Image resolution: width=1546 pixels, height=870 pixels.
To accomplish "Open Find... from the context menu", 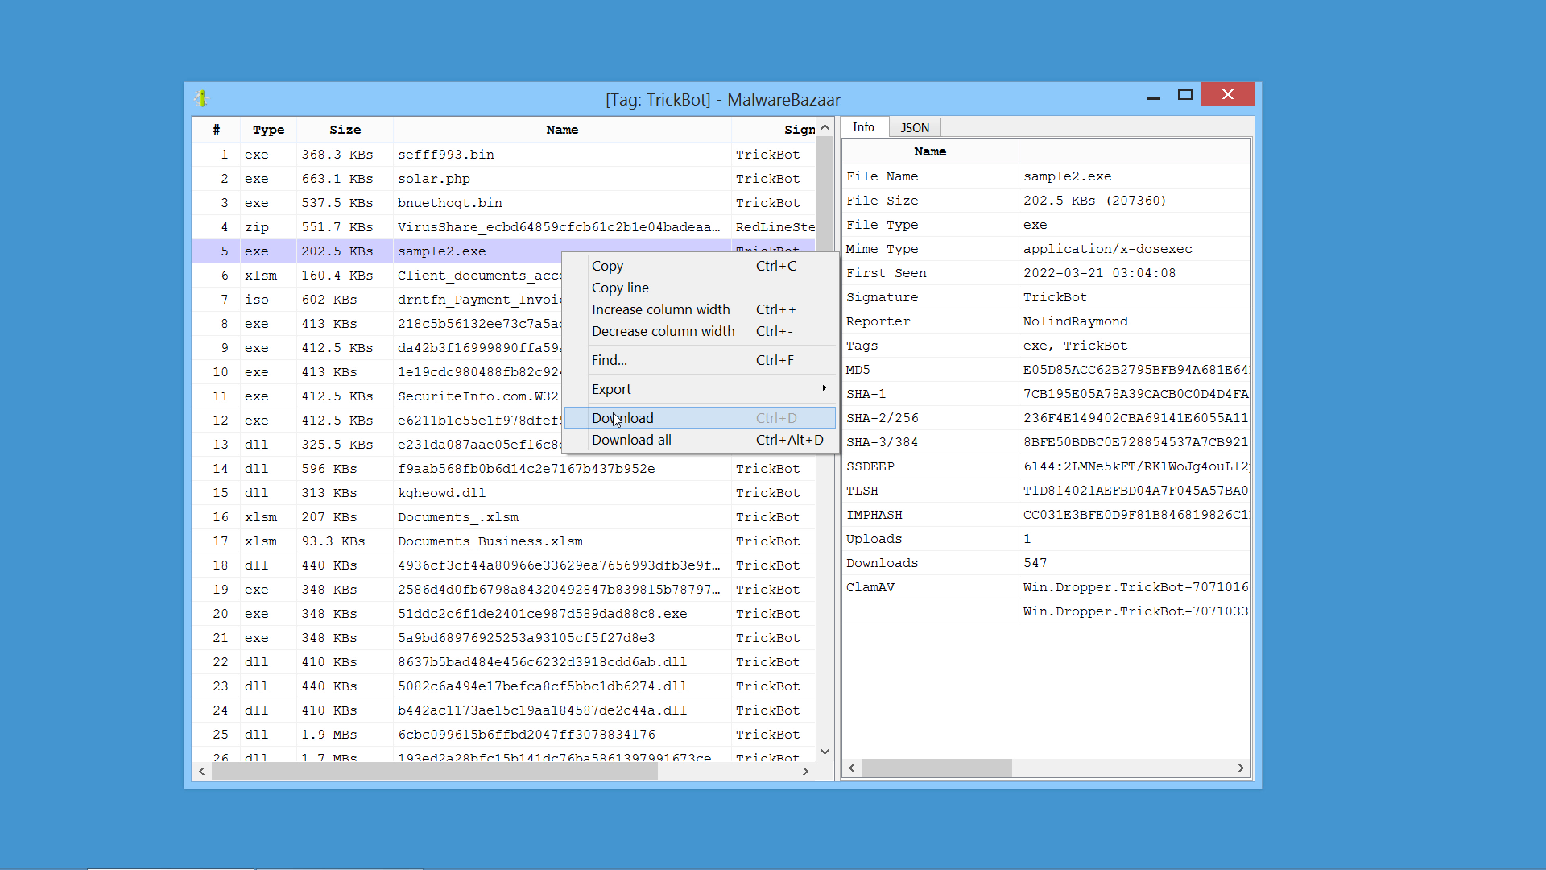I will [x=699, y=360].
